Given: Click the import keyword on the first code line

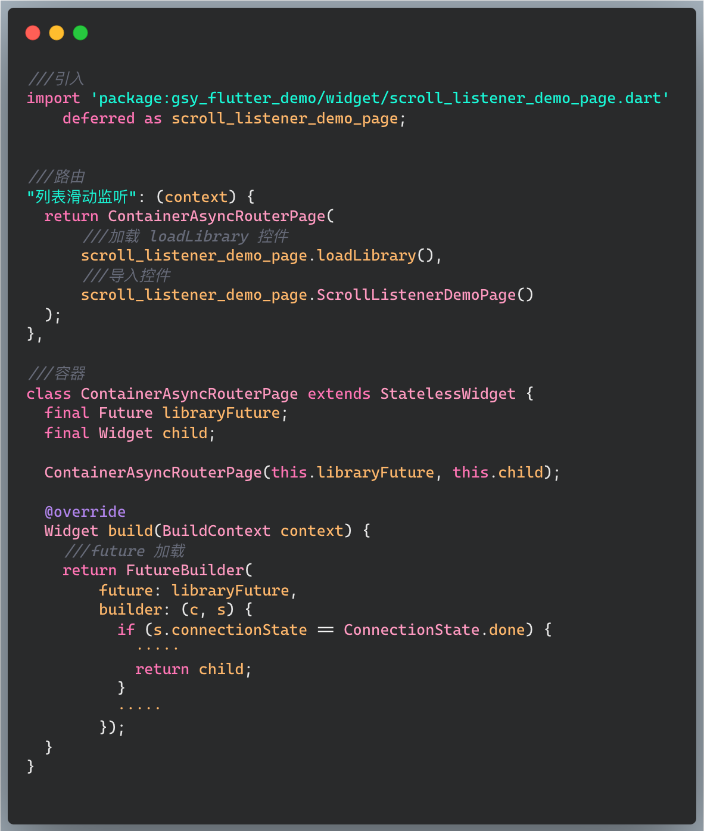Looking at the screenshot, I should pyautogui.click(x=53, y=98).
